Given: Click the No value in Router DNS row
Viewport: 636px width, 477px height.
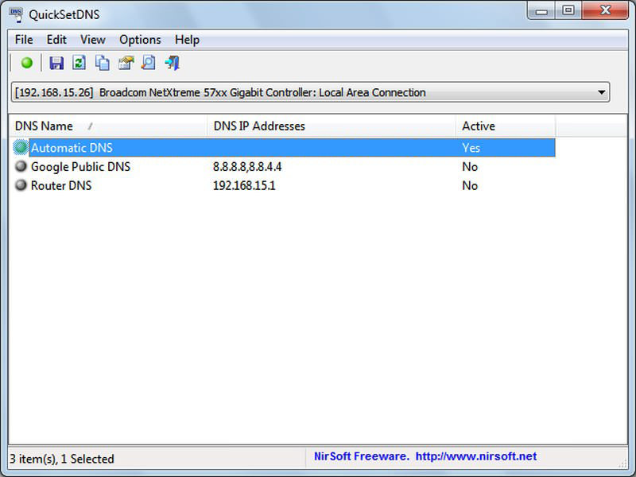Looking at the screenshot, I should pos(470,186).
